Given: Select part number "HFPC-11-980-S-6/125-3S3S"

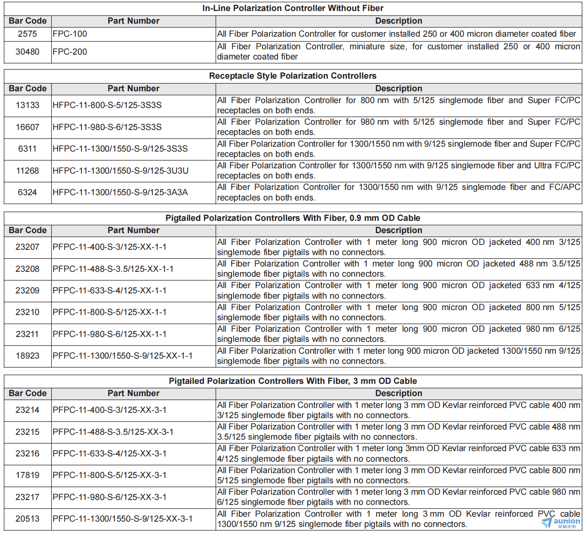Looking at the screenshot, I should tap(107, 127).
